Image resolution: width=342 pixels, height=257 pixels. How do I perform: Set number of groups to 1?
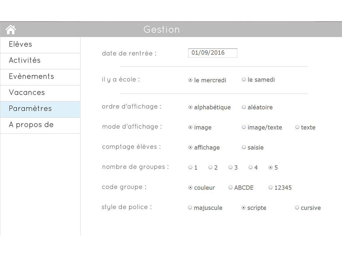(x=190, y=167)
